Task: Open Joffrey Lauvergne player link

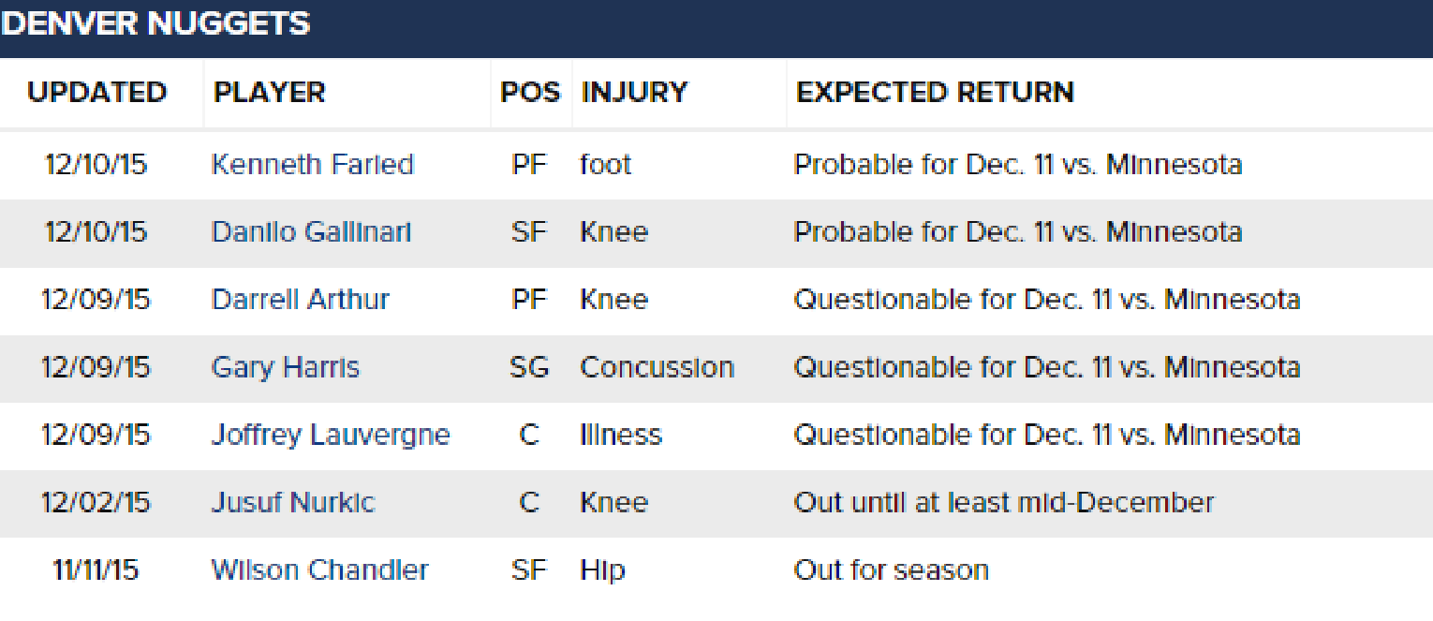Action: point(331,436)
